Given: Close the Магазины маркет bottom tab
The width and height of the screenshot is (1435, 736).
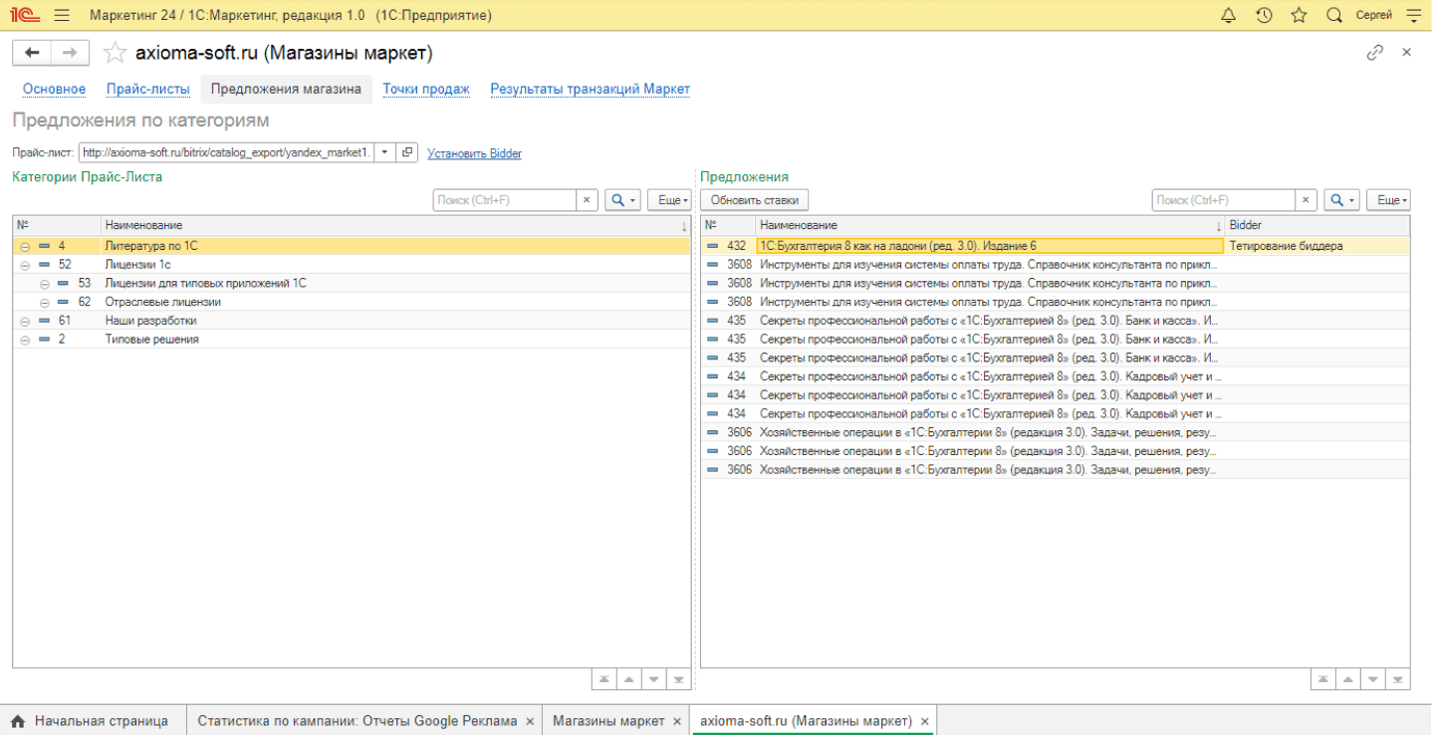Looking at the screenshot, I should point(677,721).
